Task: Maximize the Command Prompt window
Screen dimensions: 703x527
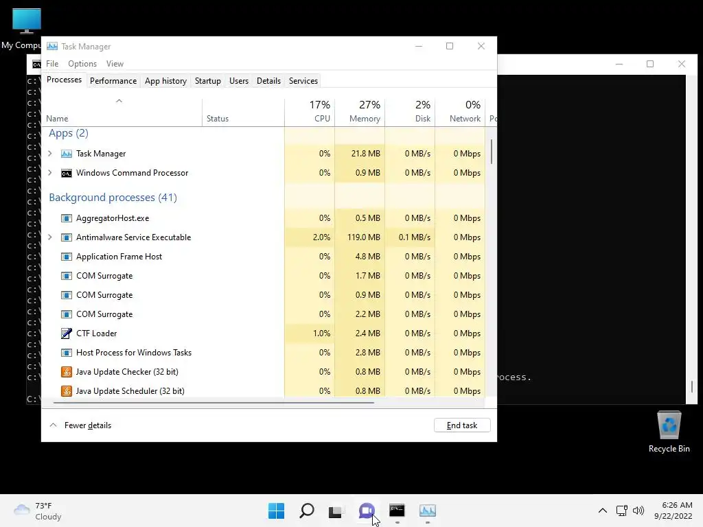Action: tap(650, 64)
